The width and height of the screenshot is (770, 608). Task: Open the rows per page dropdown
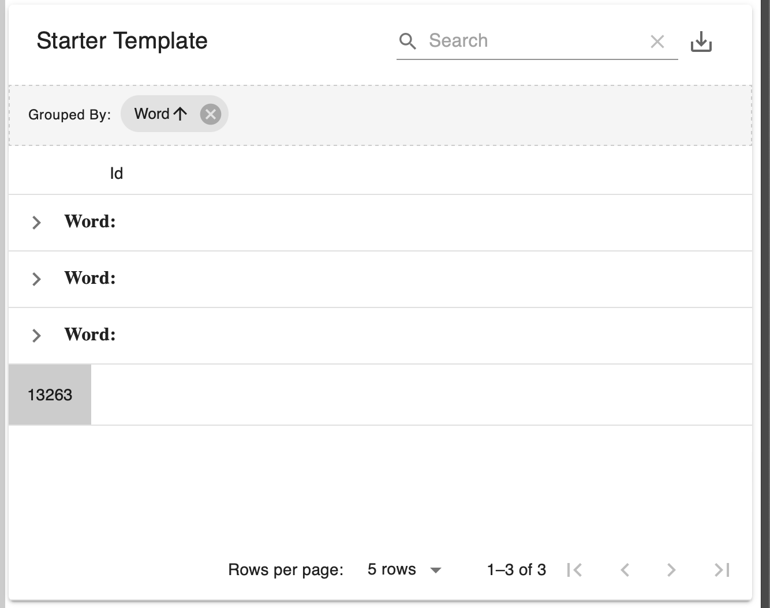(436, 570)
